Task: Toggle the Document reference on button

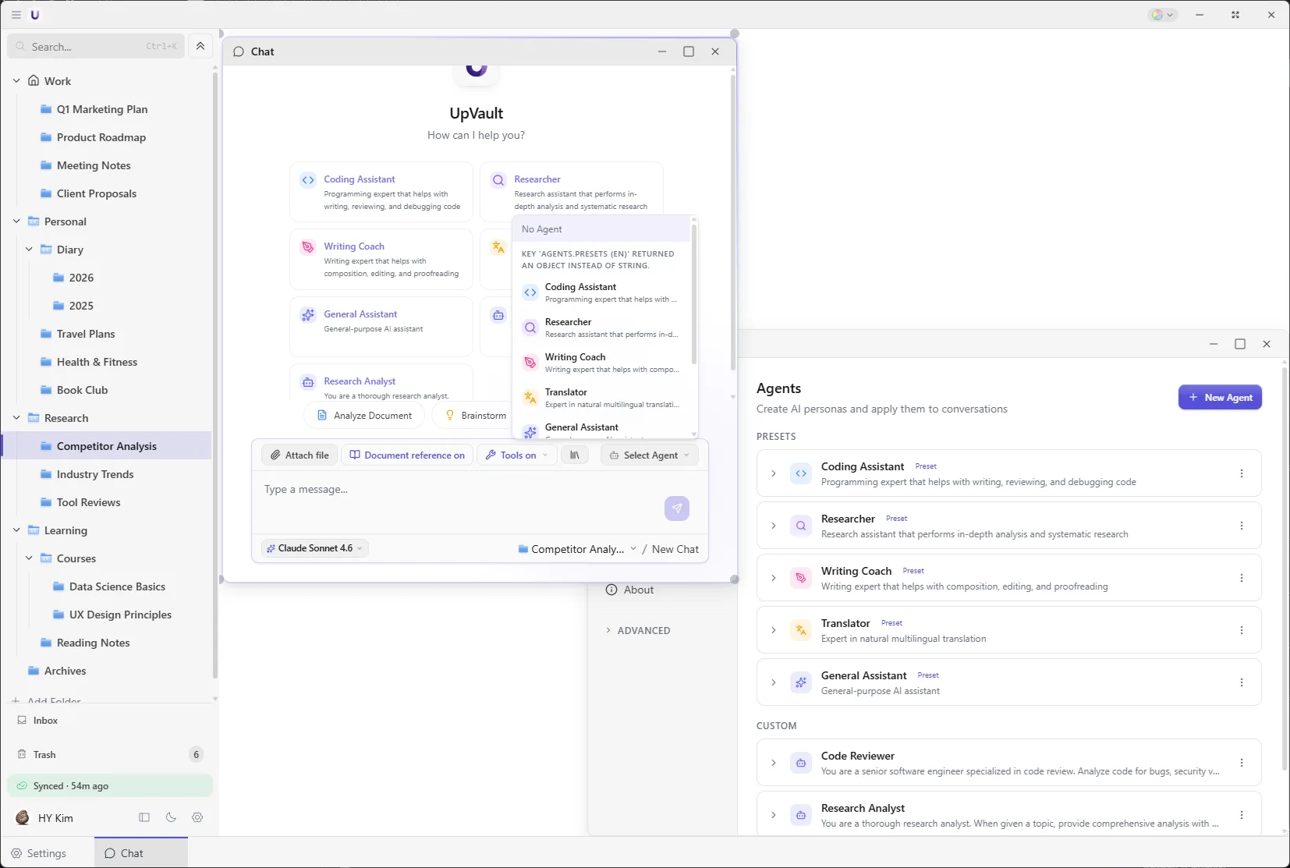Action: [x=407, y=455]
